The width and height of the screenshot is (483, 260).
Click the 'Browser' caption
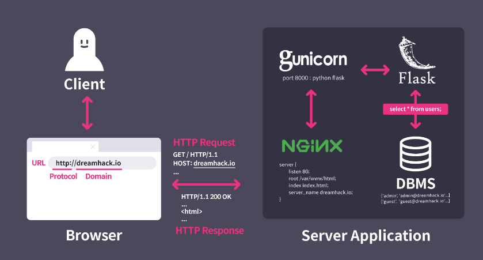[94, 235]
